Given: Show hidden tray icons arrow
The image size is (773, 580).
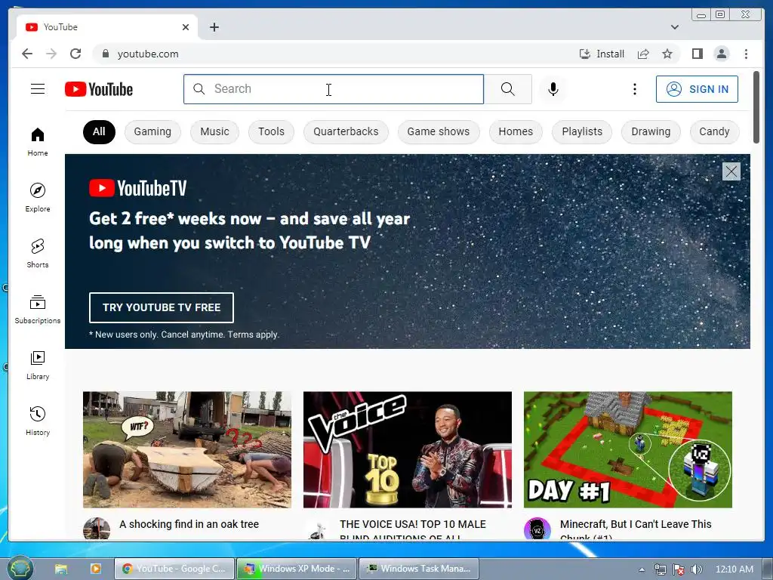Looking at the screenshot, I should [642, 569].
